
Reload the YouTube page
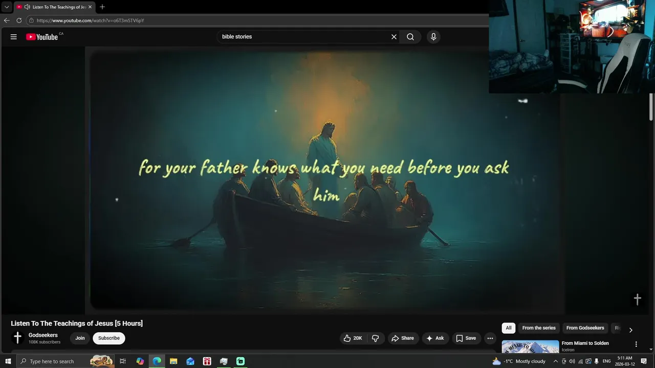pos(19,20)
